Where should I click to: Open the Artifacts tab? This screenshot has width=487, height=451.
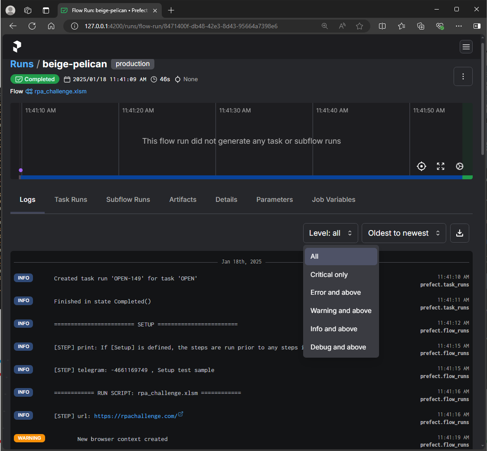tap(183, 200)
